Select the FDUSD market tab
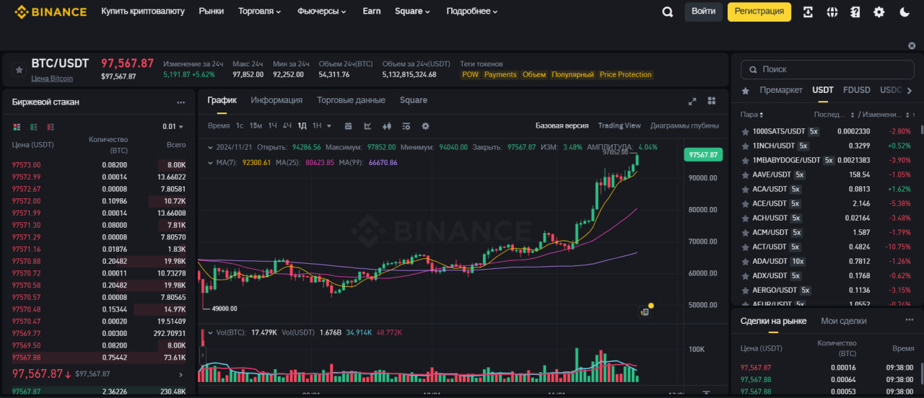Screen dimensions: 924x398 click(x=857, y=90)
